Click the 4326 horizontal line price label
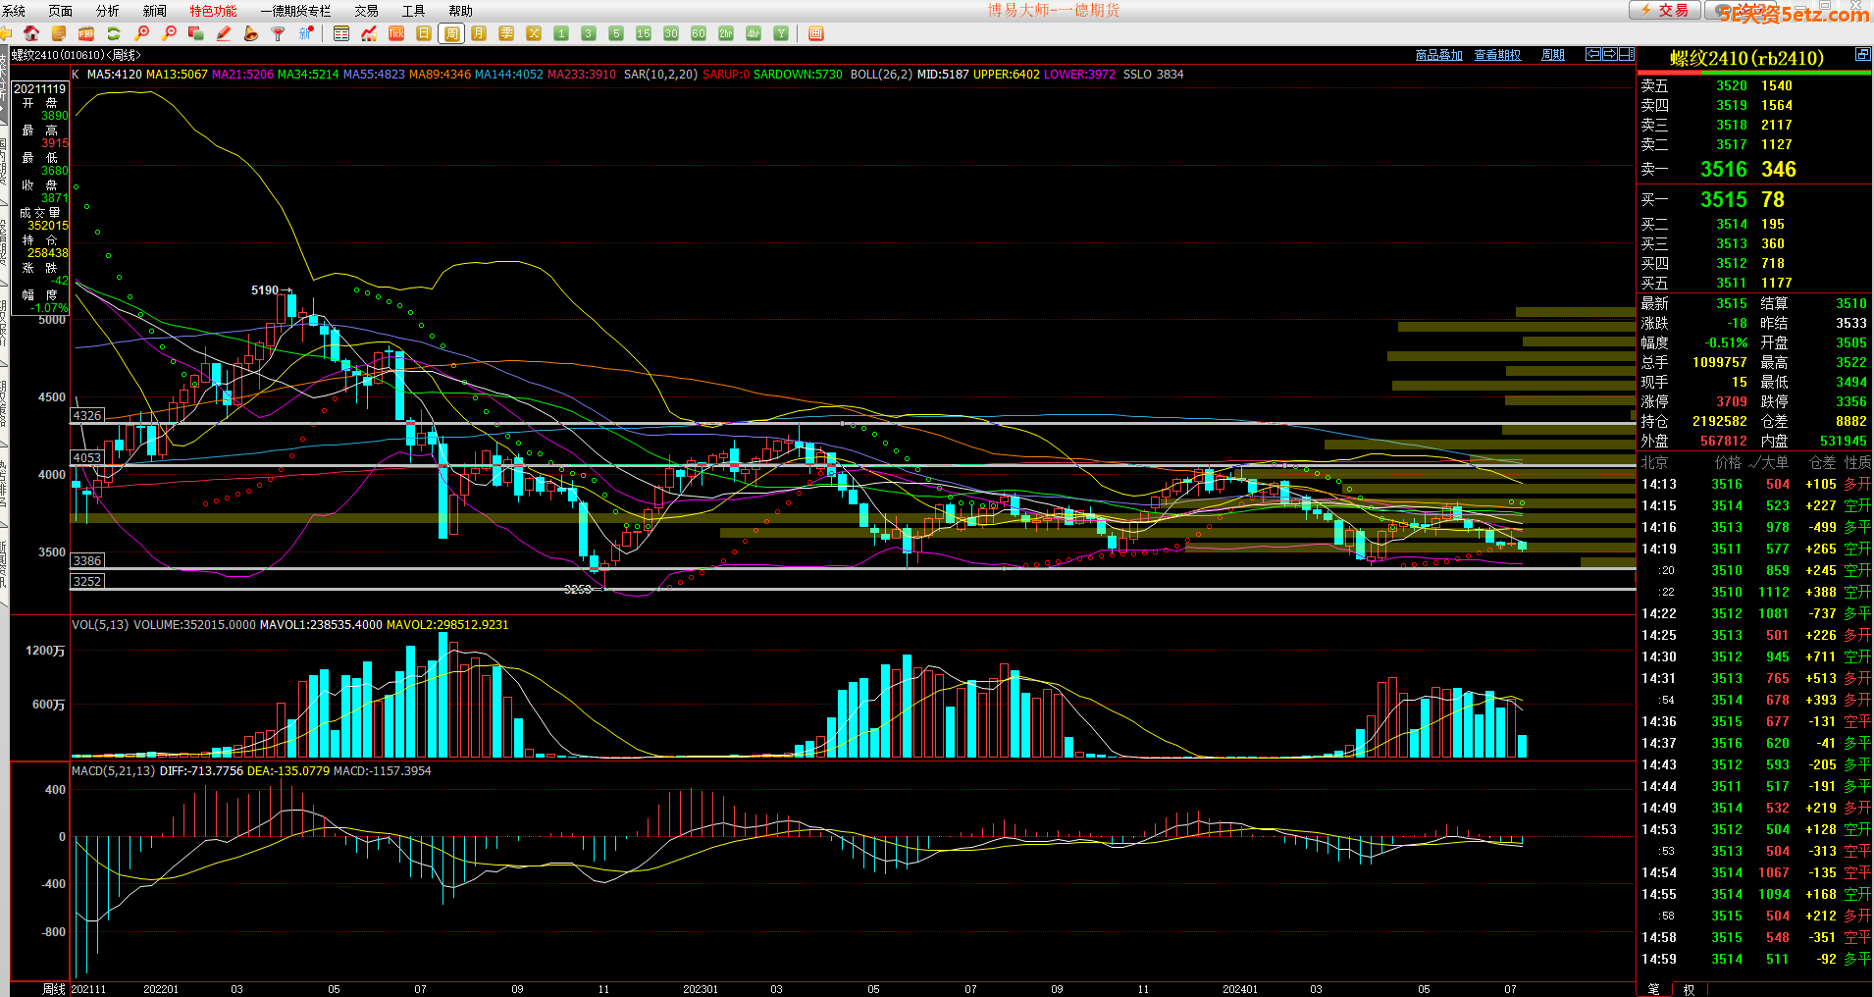This screenshot has height=997, width=1874. [x=87, y=415]
